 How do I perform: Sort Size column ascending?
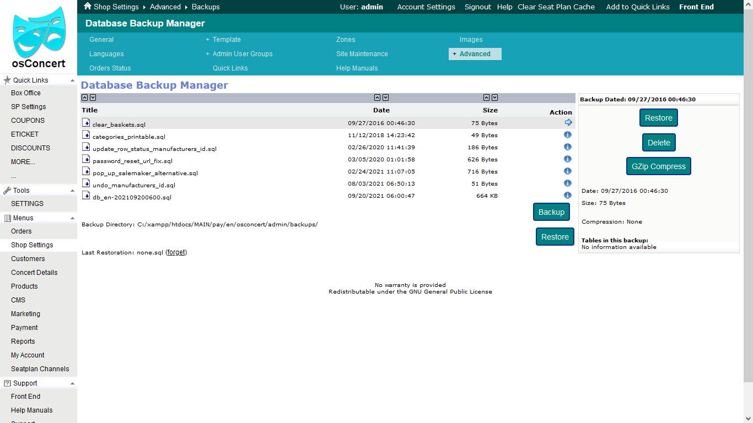(x=487, y=97)
